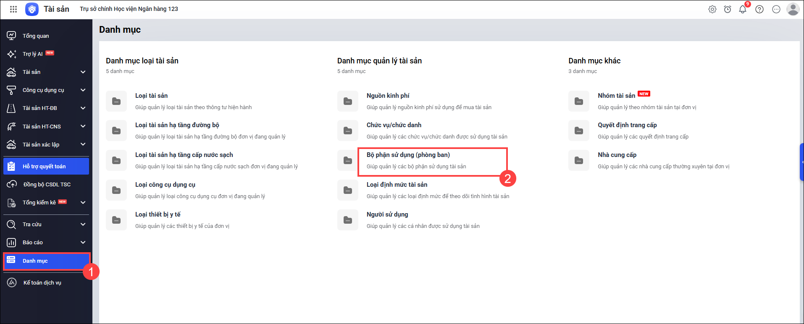Click the help question mark icon

tap(759, 9)
